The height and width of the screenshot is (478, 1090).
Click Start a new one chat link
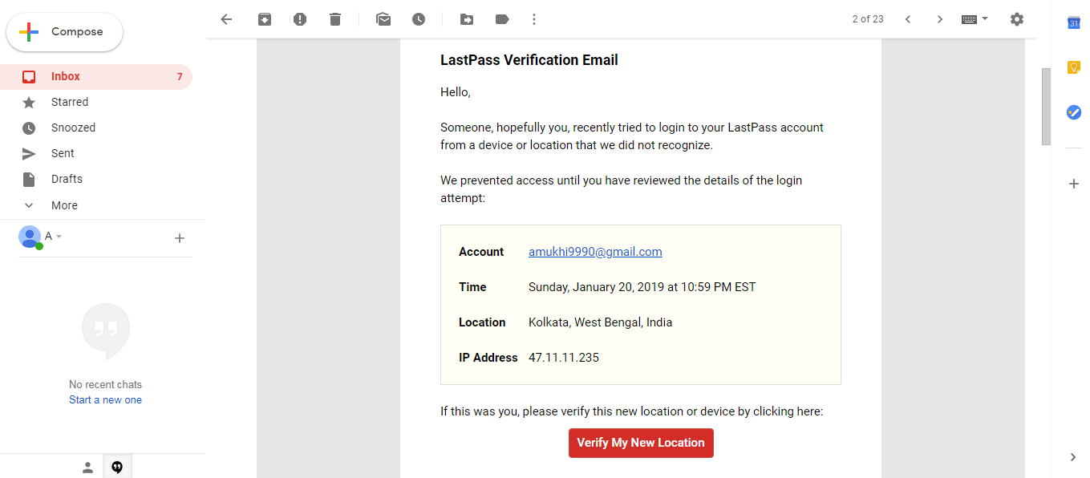105,400
